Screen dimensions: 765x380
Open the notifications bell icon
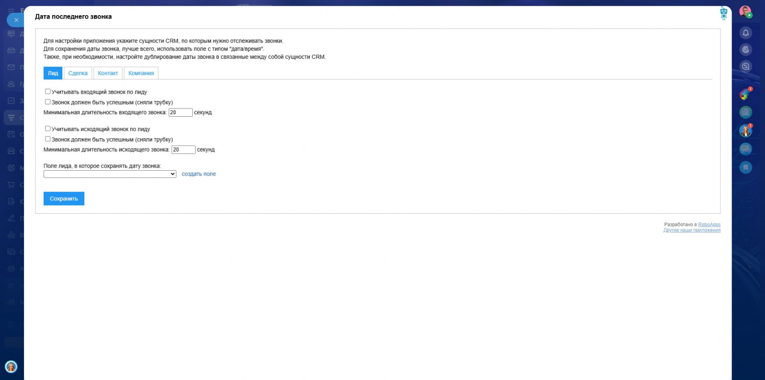[745, 33]
